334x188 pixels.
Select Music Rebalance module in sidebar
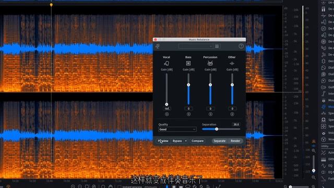[324, 107]
